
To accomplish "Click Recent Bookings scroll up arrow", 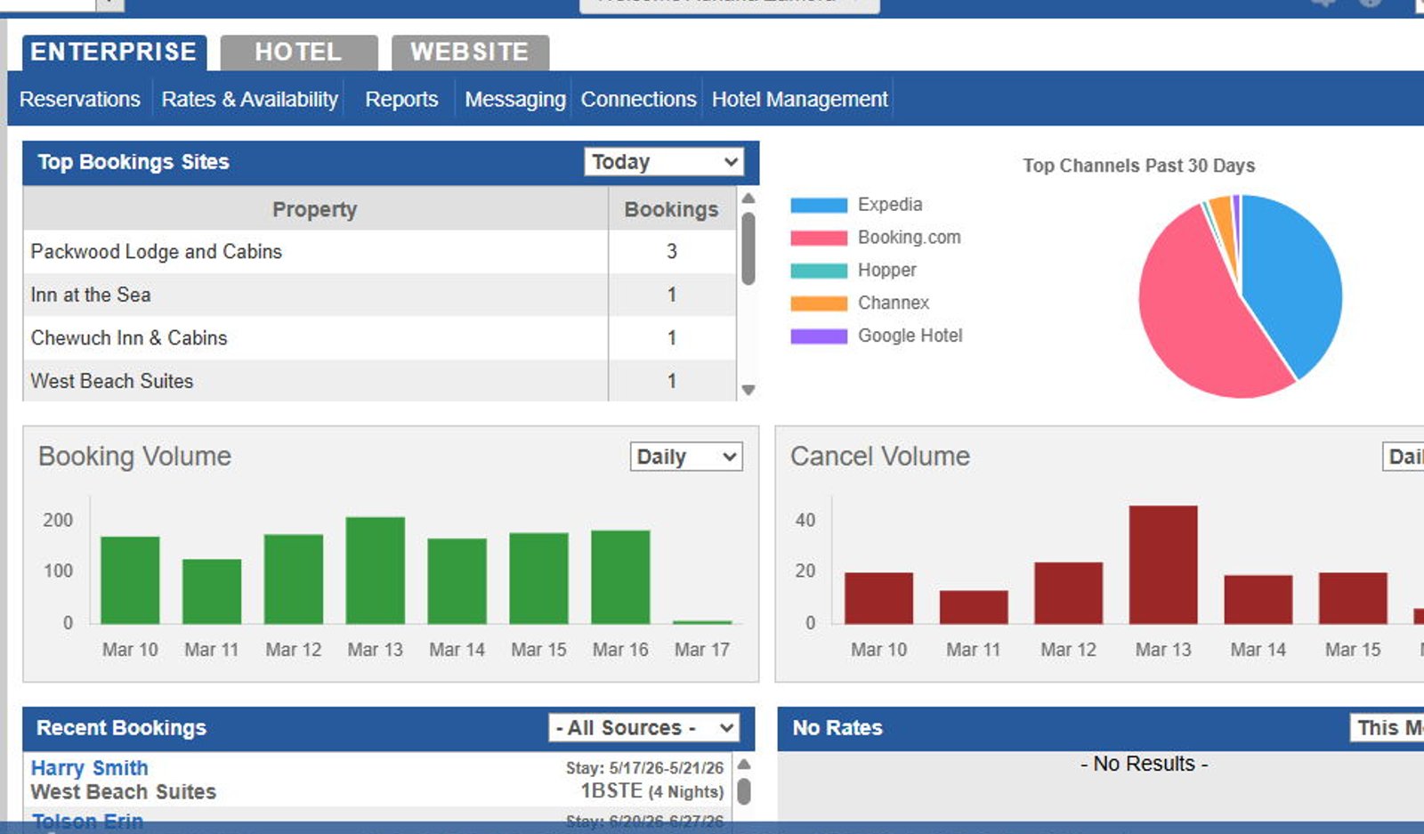I will tap(745, 765).
